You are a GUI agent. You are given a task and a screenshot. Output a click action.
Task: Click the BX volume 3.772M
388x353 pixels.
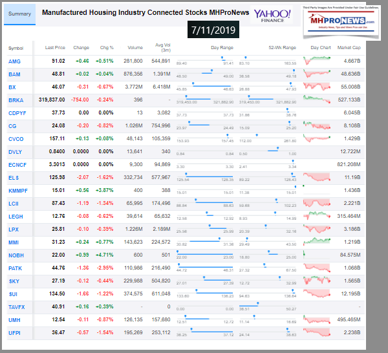134,87
